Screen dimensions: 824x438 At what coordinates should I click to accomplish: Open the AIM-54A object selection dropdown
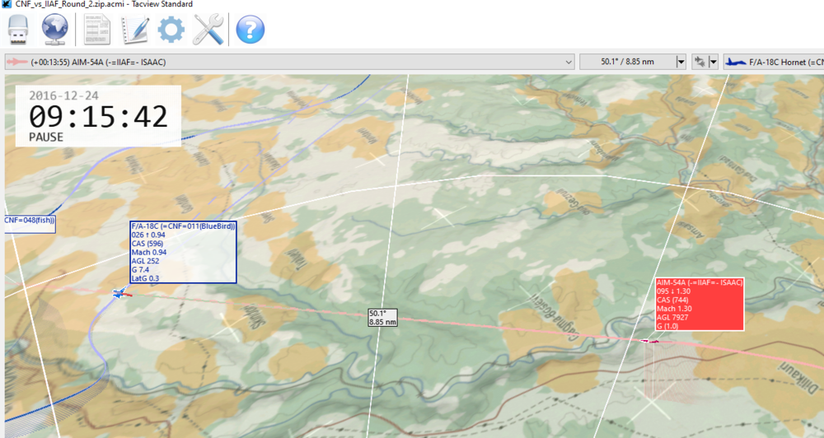tap(289, 62)
